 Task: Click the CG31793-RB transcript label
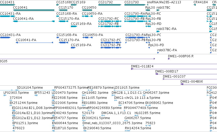tap(134, 18)
